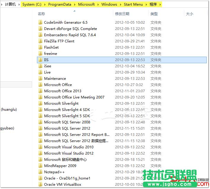Click the Oracle VM VirtualBox folder icon
Viewport: 210px width, 189px height.
point(40,185)
